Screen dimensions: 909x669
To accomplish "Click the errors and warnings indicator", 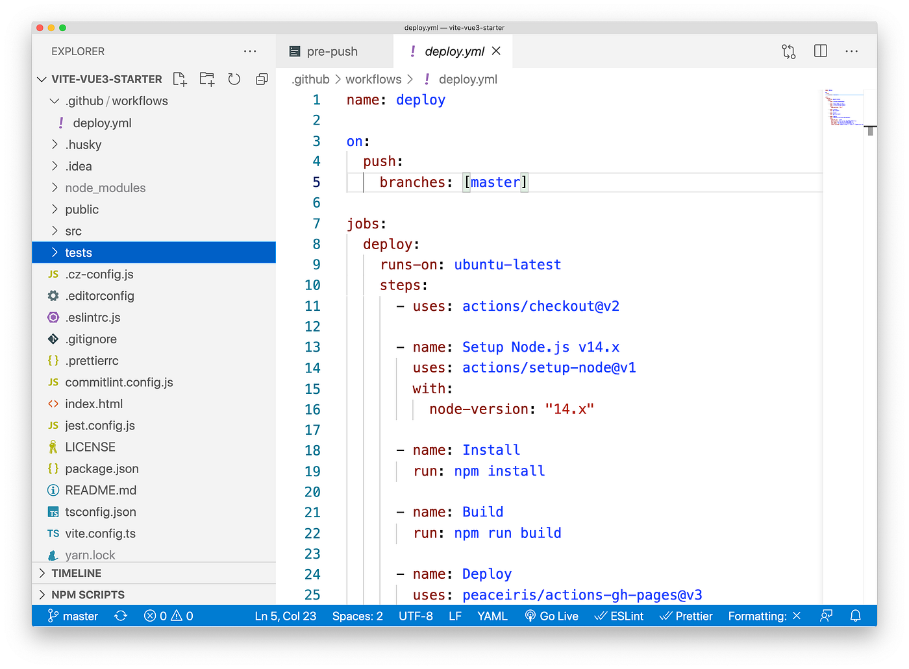I will tap(168, 615).
